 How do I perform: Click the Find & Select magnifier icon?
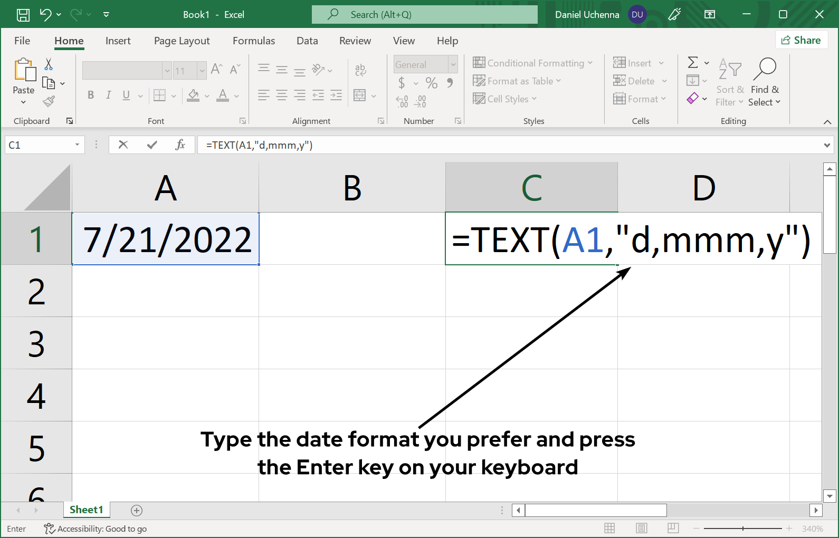click(765, 69)
